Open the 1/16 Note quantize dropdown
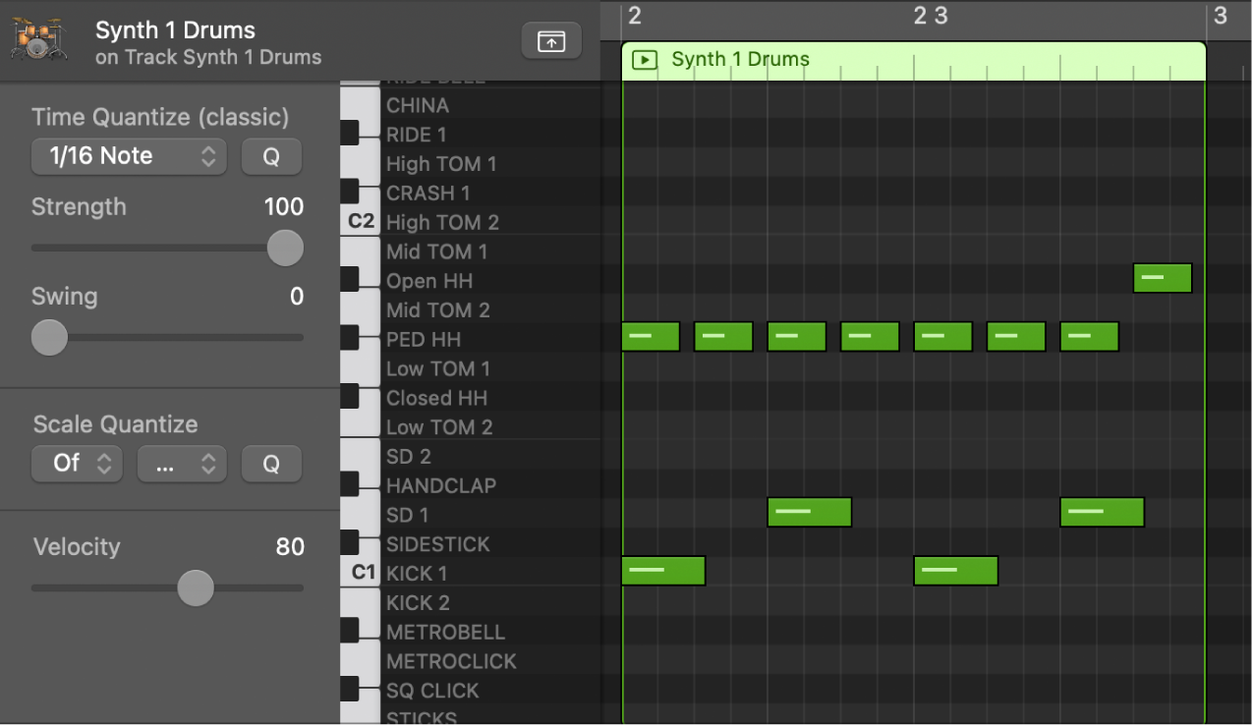 point(128,155)
